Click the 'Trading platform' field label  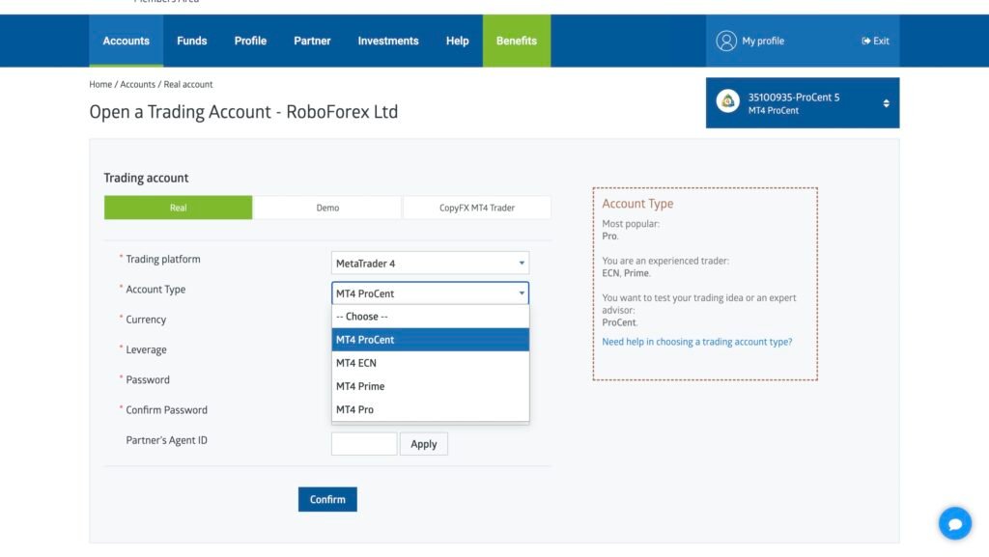pos(162,259)
